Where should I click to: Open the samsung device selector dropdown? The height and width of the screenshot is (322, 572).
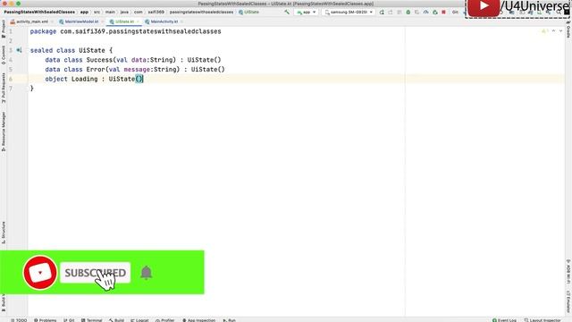point(349,12)
